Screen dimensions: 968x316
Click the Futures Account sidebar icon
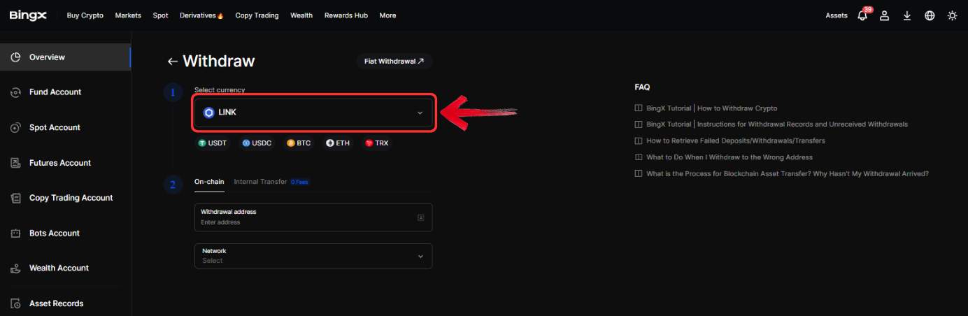click(15, 163)
